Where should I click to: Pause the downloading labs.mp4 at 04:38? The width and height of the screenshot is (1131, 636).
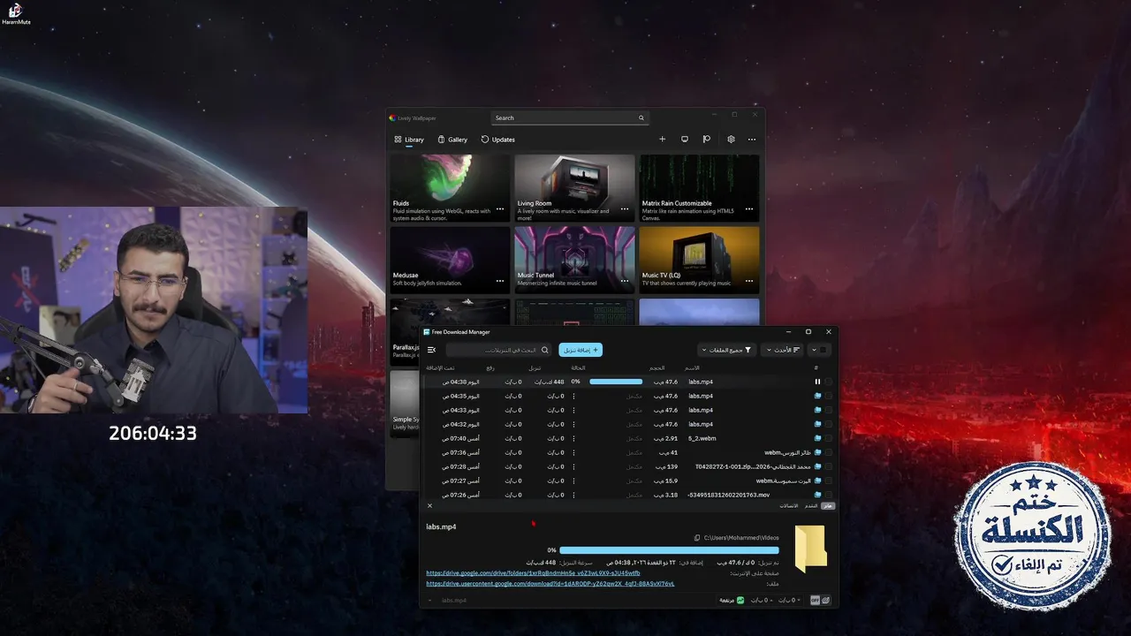coord(817,382)
